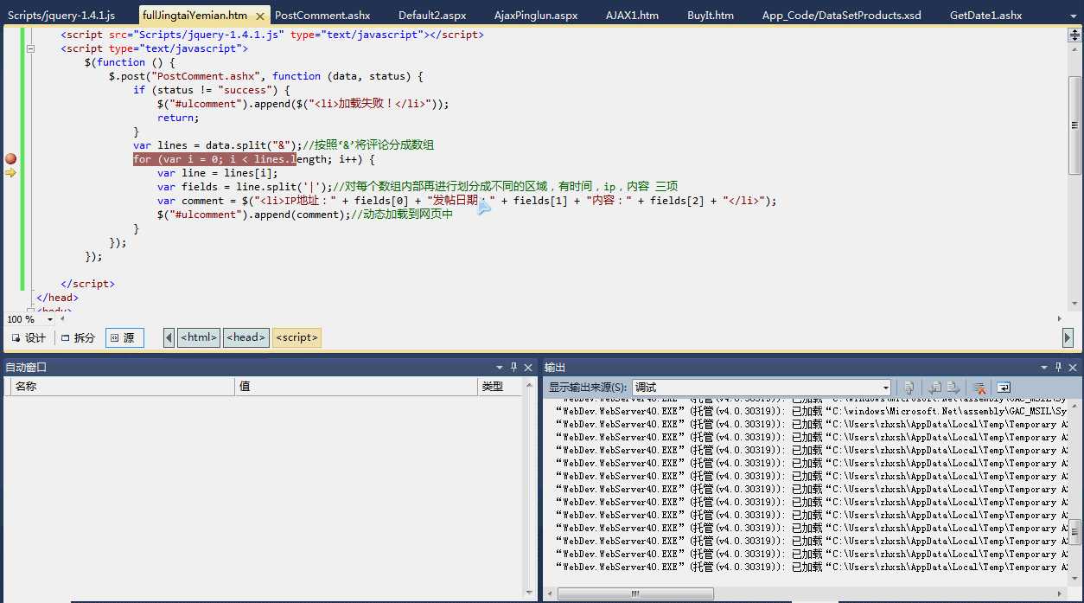Clear all output text icon
The width and height of the screenshot is (1084, 603).
pos(979,388)
